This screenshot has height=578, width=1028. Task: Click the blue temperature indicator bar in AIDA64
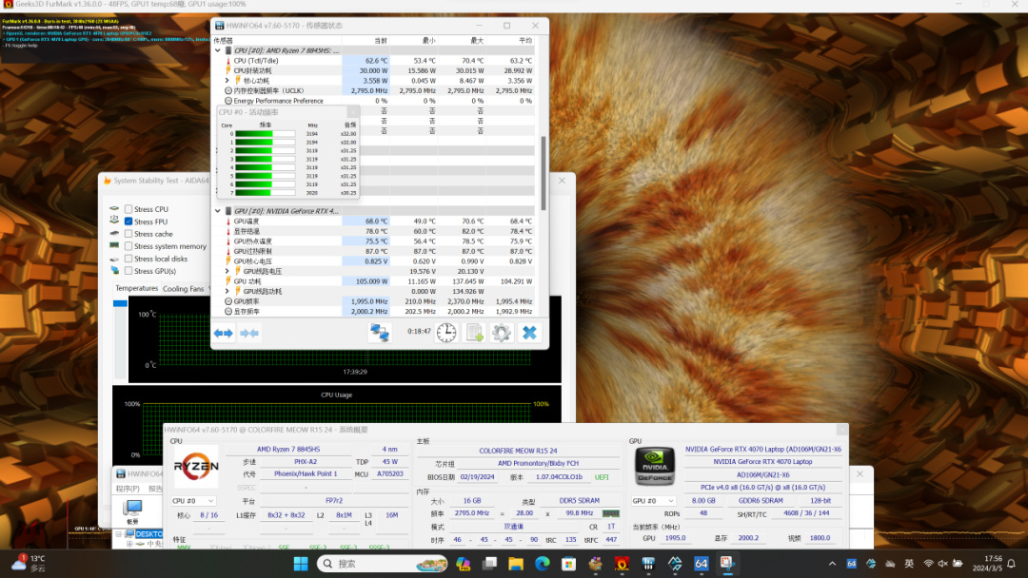[x=120, y=303]
